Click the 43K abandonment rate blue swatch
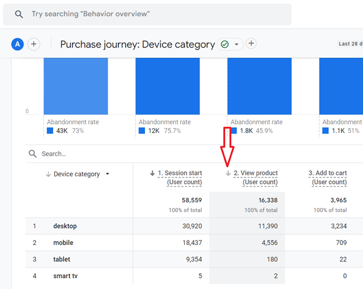This screenshot has width=363, height=289. click(x=50, y=131)
